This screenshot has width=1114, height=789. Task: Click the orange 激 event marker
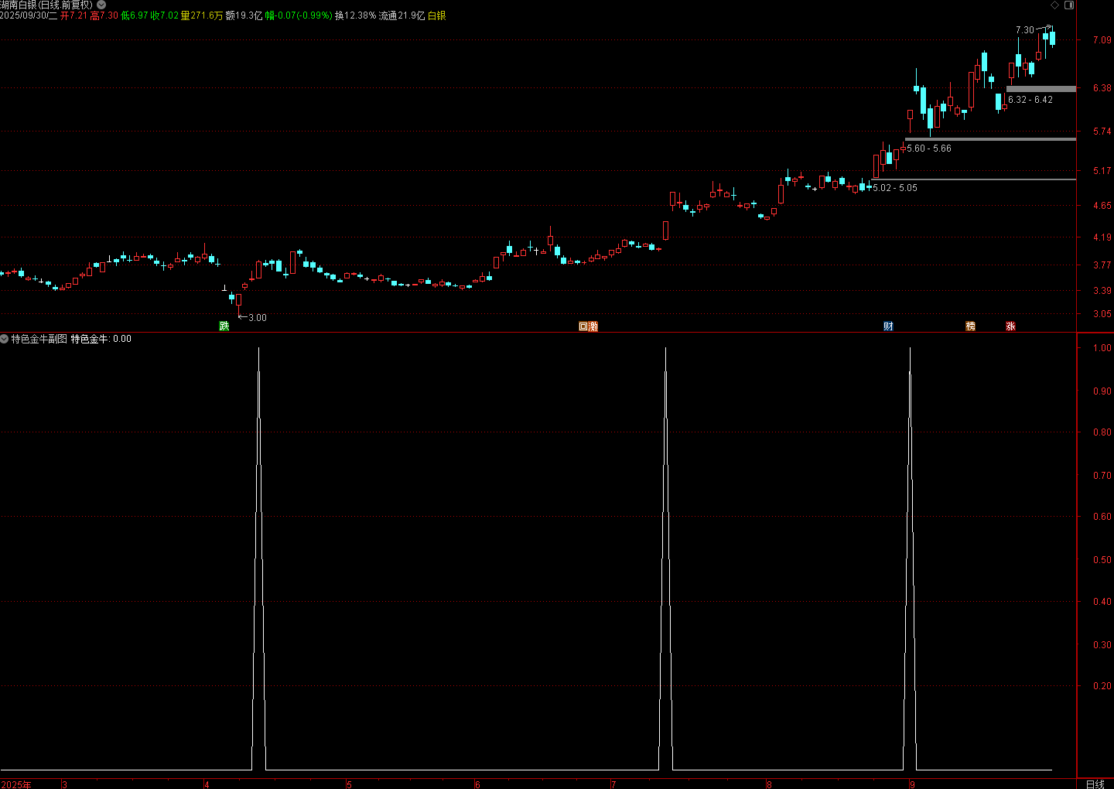point(593,326)
